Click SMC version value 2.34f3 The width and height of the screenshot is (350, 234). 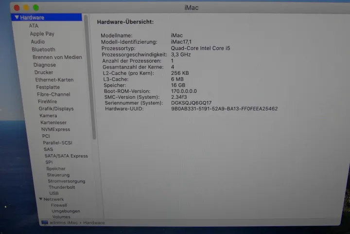pyautogui.click(x=179, y=97)
